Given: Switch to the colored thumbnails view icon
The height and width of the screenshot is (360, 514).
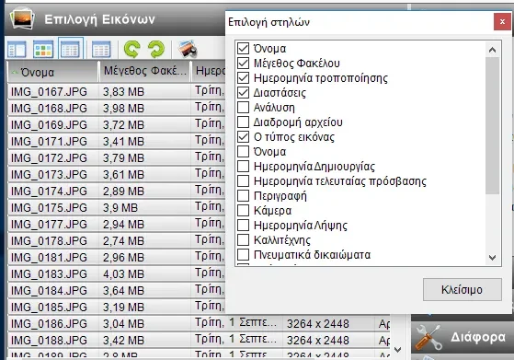Looking at the screenshot, I should [43, 50].
